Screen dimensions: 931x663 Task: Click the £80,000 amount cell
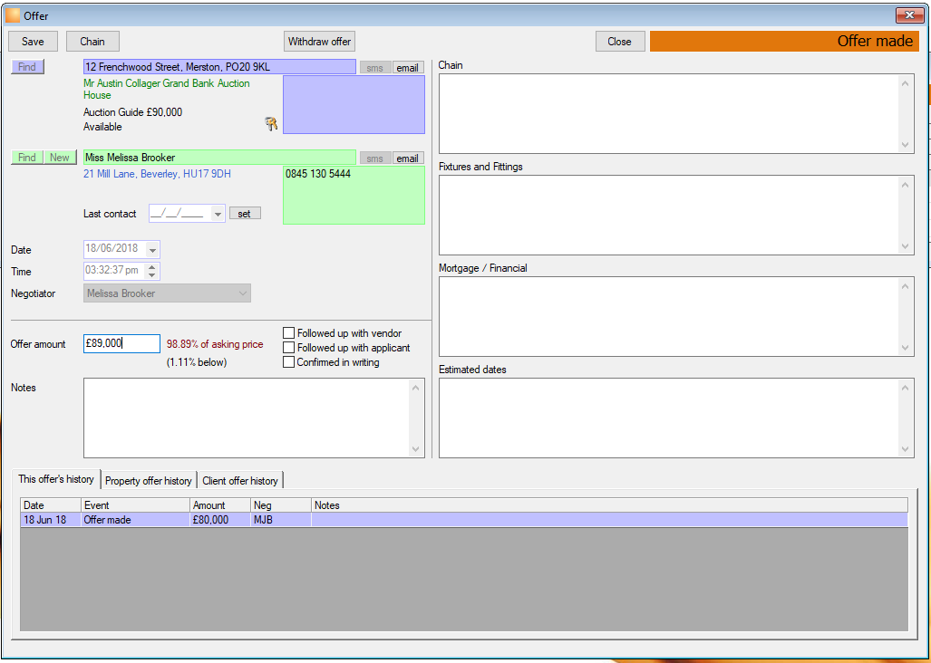tap(220, 520)
